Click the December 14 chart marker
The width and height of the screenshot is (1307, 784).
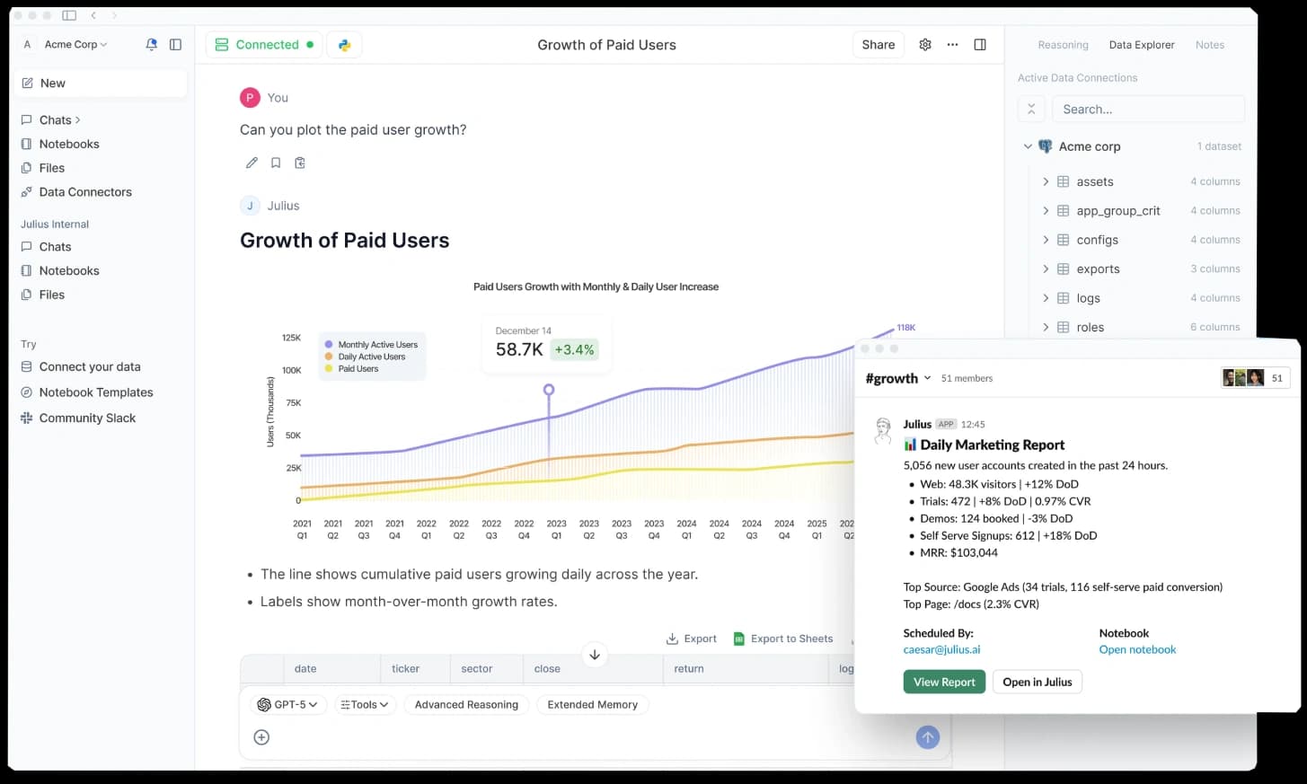click(x=549, y=390)
